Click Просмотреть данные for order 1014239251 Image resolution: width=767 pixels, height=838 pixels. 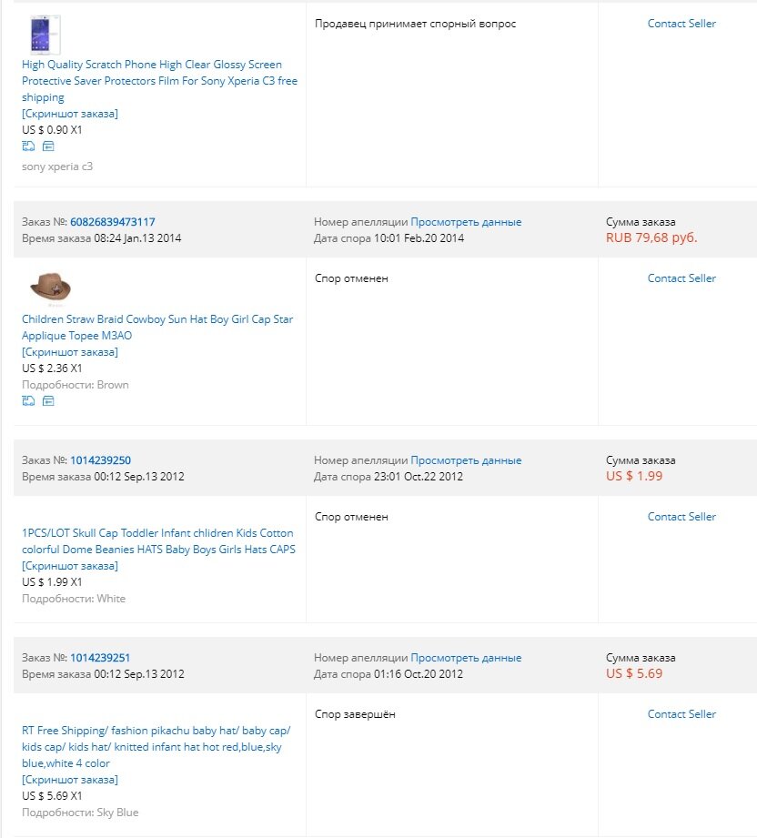466,658
